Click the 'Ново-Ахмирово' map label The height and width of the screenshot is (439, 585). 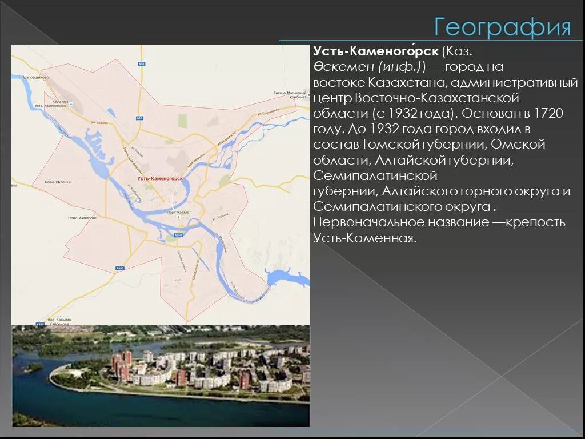(x=82, y=218)
